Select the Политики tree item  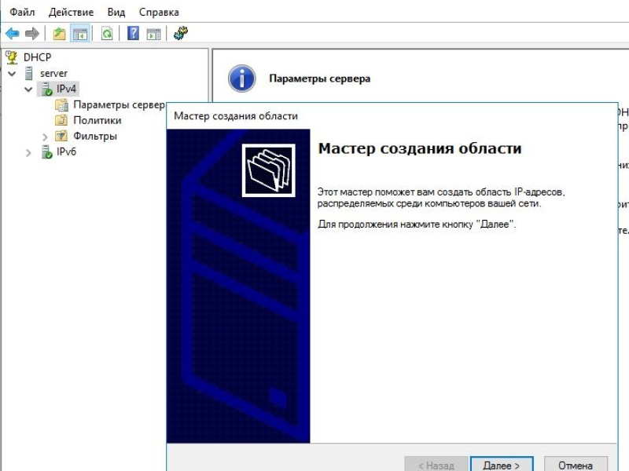[97, 120]
